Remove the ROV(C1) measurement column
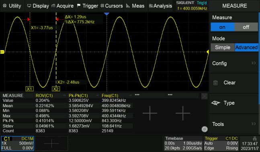260x152 pixels. tap(64, 95)
